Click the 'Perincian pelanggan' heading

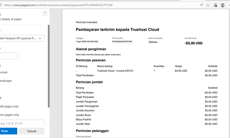pos(92,131)
